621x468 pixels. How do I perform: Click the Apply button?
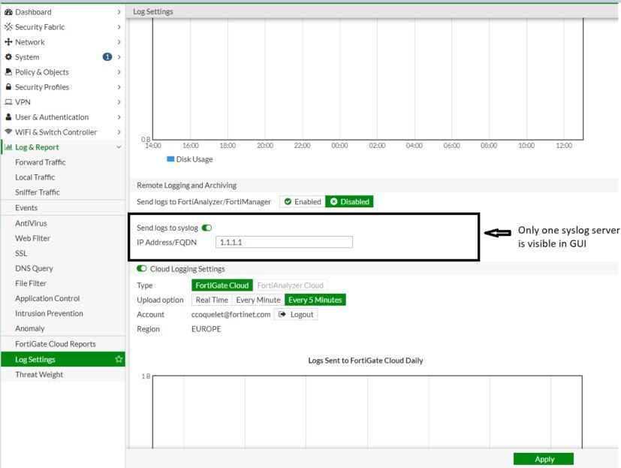click(544, 459)
